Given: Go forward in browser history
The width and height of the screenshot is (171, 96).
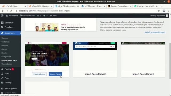Looking at the screenshot, I should (x=7, y=11).
